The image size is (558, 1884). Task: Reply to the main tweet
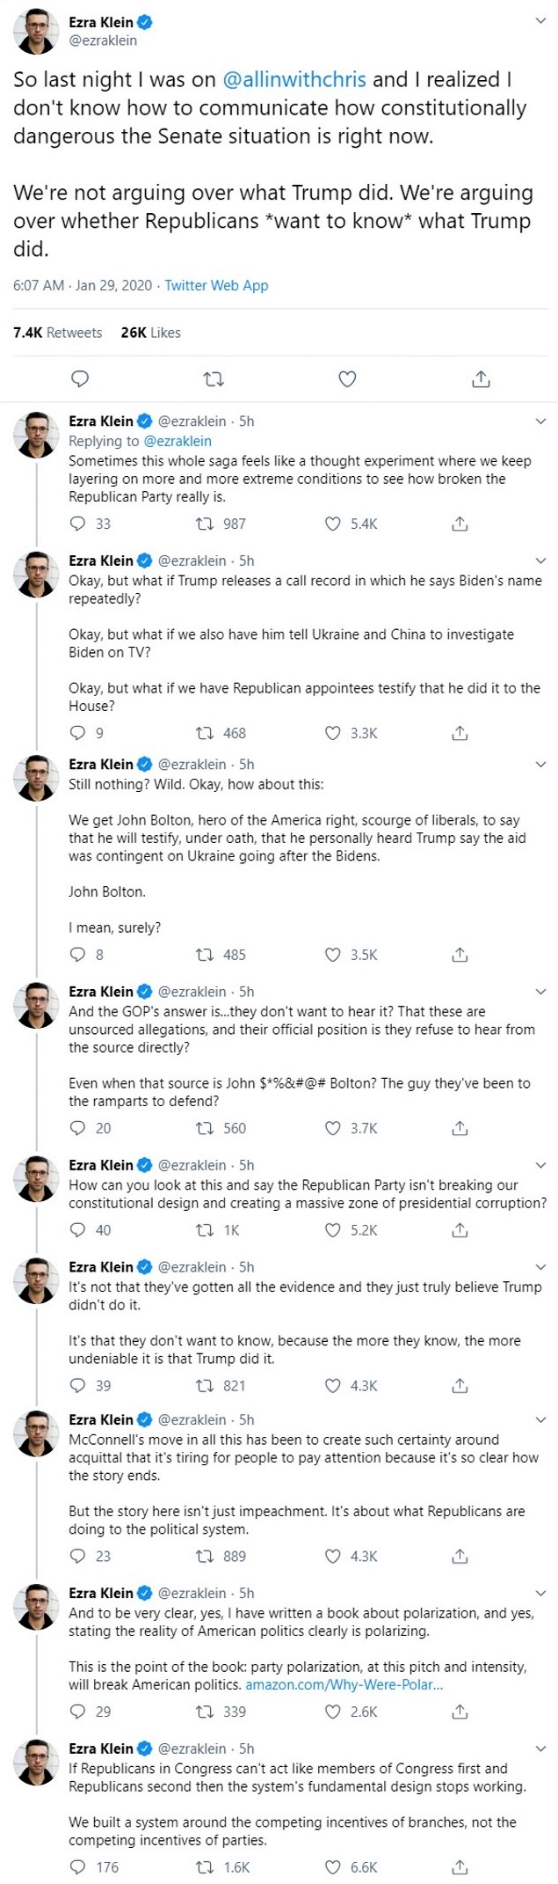(x=80, y=379)
